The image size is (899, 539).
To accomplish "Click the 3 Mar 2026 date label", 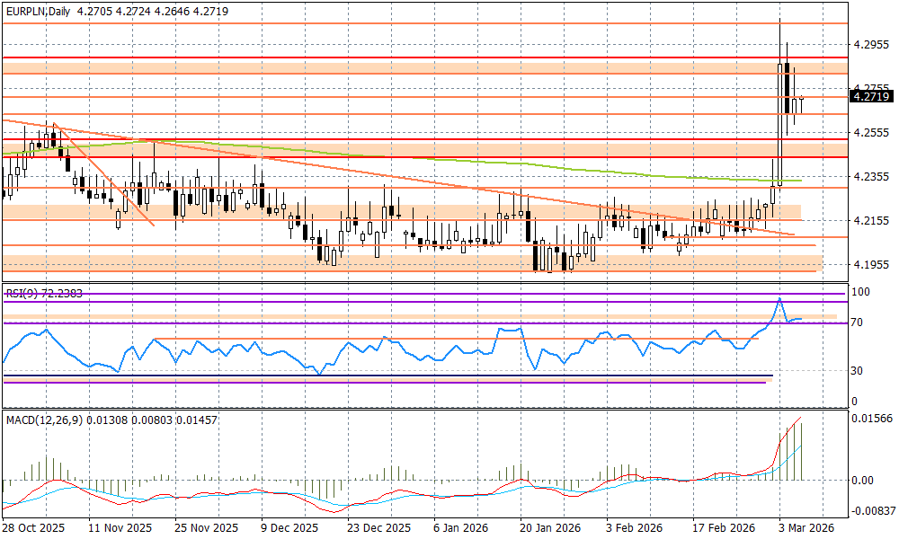I will click(x=806, y=528).
